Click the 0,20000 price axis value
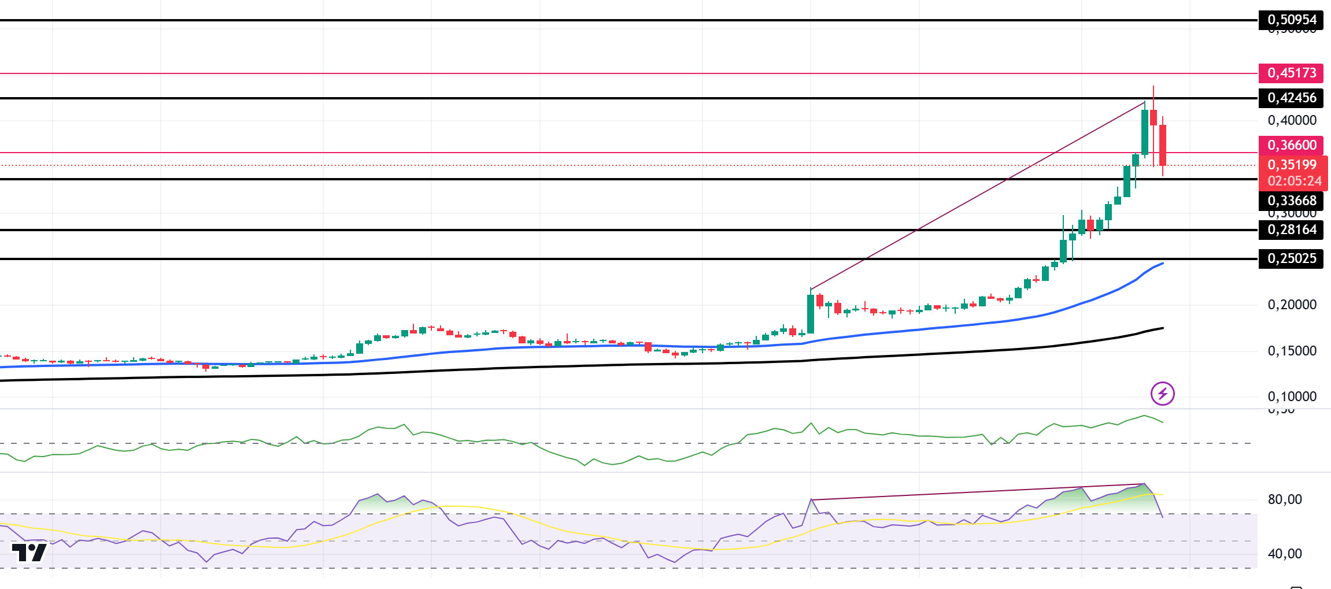The height and width of the screenshot is (589, 1331). tap(1292, 305)
